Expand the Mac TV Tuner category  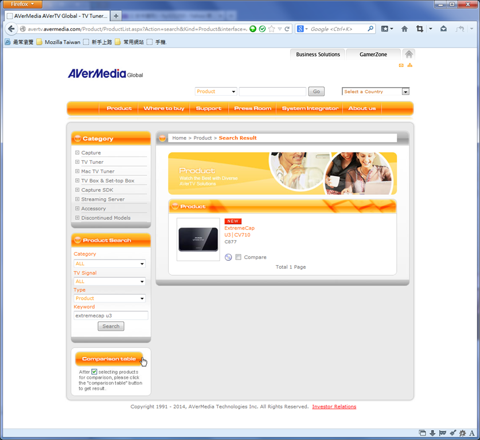[77, 171]
